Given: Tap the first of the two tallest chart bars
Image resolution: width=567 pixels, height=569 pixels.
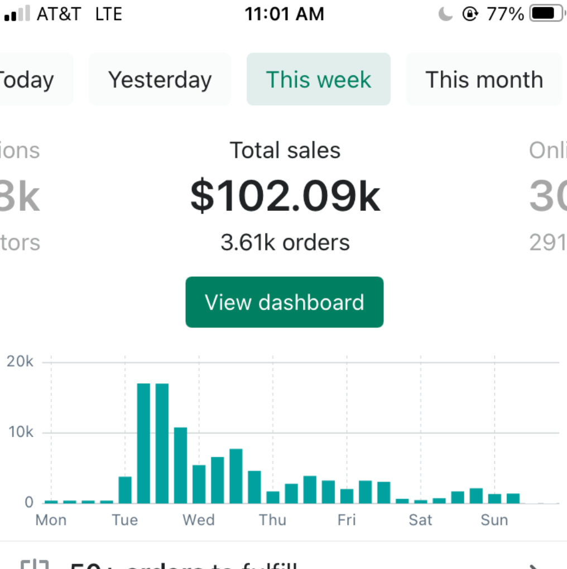Looking at the screenshot, I should [143, 443].
